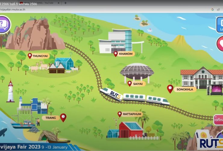This screenshot has width=223, height=151.
Task: Click the pink เวทีกลาง stage button
Action: 218,120
